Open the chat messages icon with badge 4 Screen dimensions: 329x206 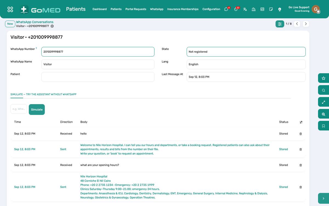pyautogui.click(x=226, y=9)
